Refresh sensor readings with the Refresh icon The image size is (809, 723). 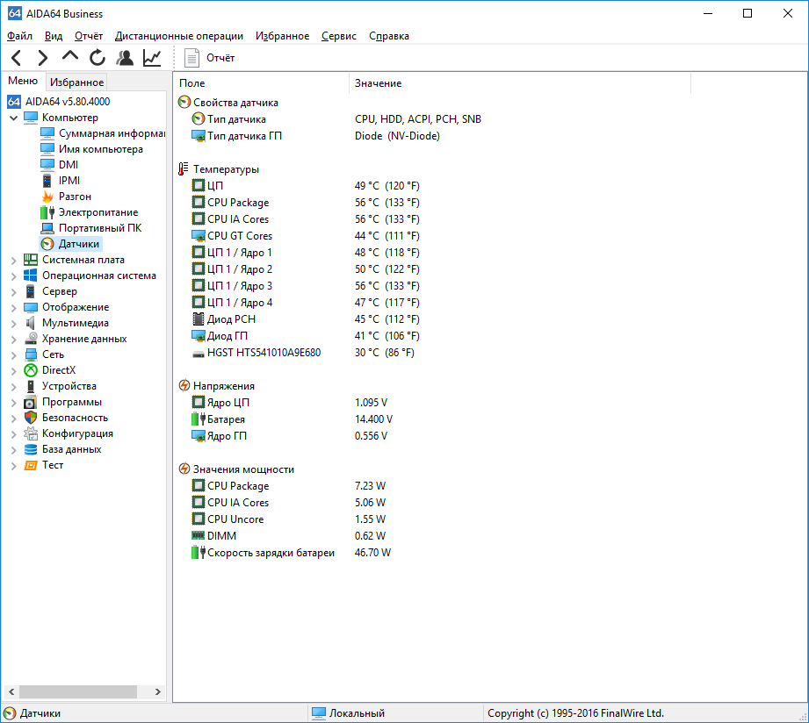click(x=97, y=58)
